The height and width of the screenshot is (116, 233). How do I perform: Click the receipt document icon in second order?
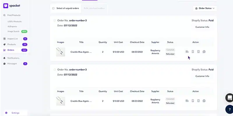[193, 101]
